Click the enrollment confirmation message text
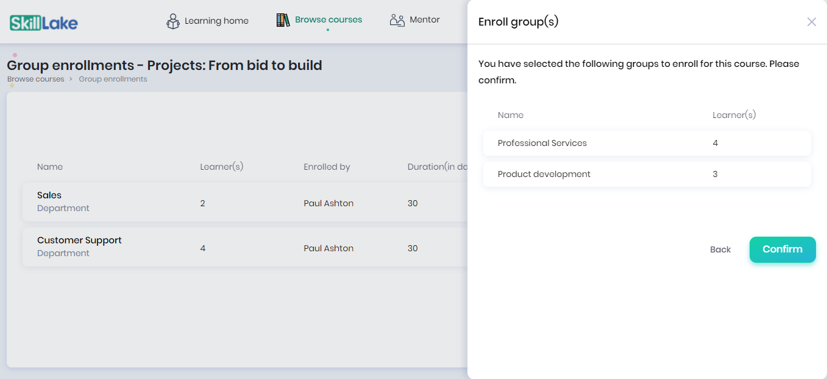 click(639, 72)
